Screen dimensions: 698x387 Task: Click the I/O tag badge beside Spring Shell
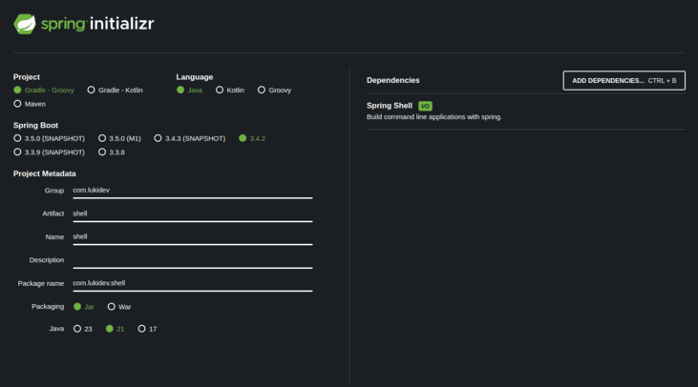pos(425,106)
